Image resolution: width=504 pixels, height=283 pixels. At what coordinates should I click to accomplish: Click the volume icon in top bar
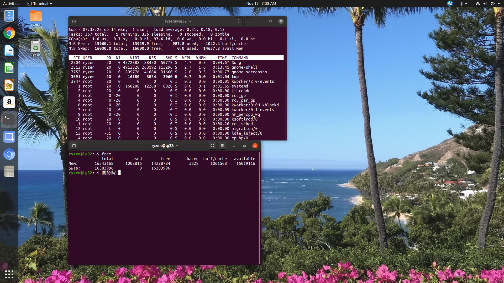pyautogui.click(x=485, y=3)
